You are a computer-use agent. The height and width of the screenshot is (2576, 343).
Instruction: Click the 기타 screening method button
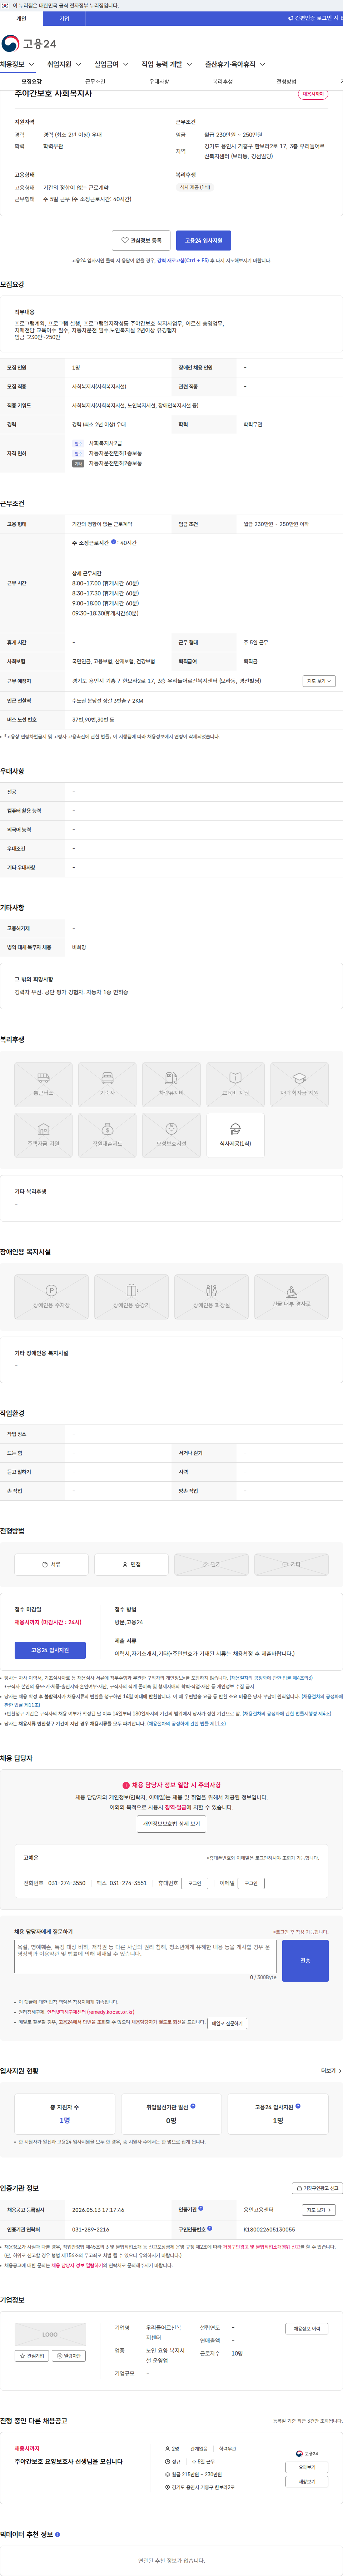(291, 1564)
